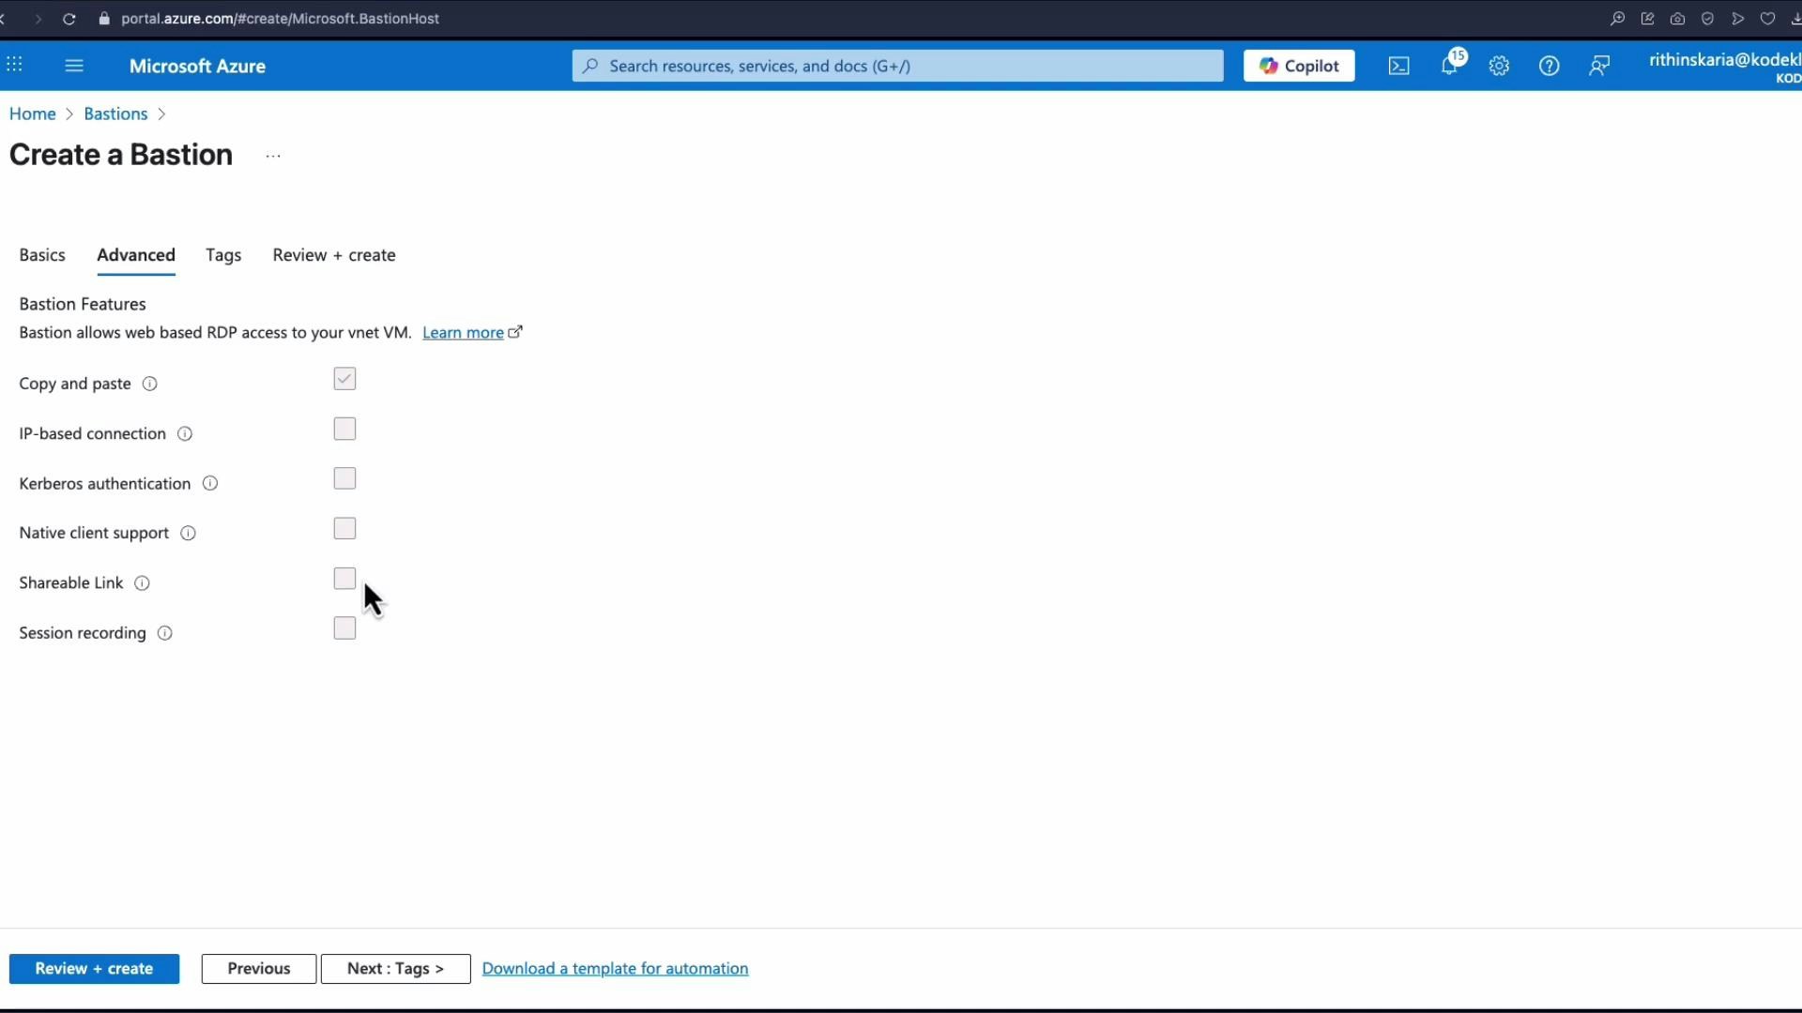Reload the page in the browser

tap(69, 19)
